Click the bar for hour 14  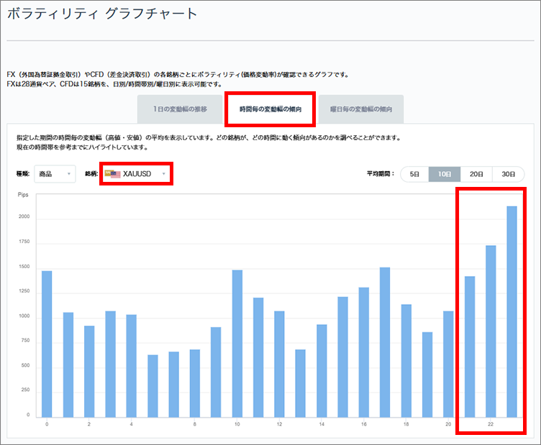[322, 370]
